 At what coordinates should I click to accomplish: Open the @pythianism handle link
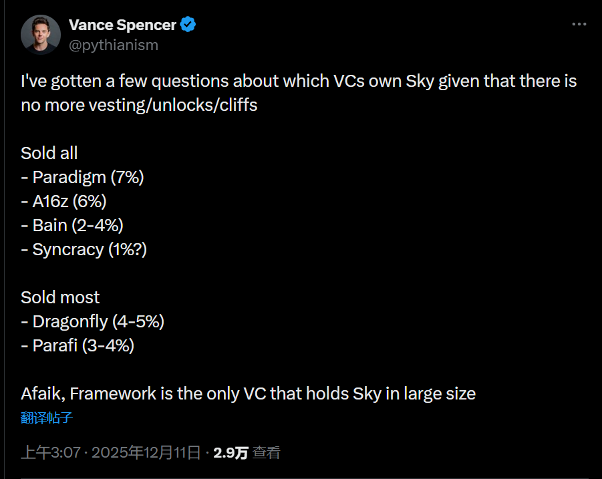[x=114, y=45]
